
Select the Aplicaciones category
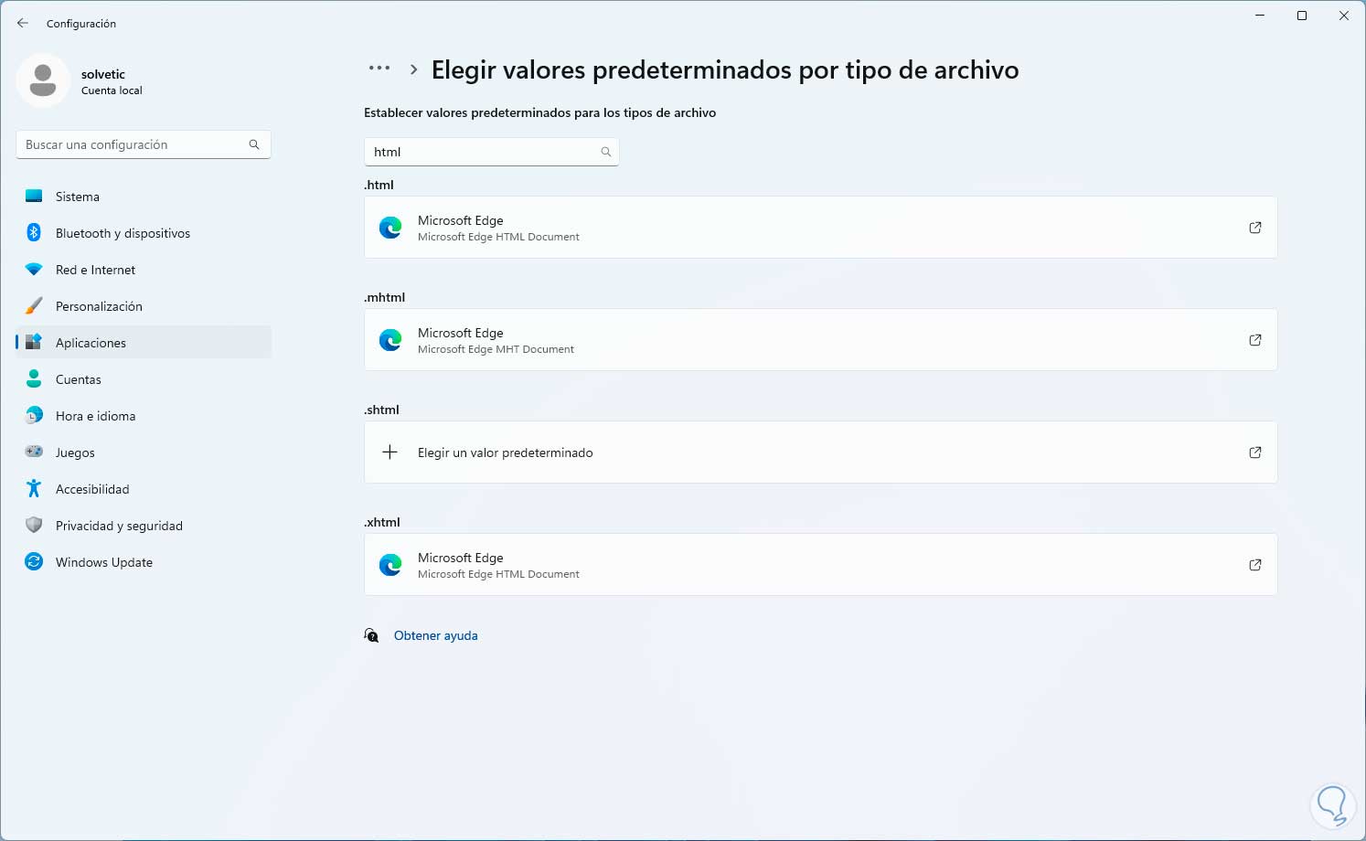[144, 343]
